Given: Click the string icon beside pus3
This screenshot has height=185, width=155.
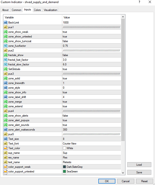Looking at the screenshot, I should click(x=5, y=74).
